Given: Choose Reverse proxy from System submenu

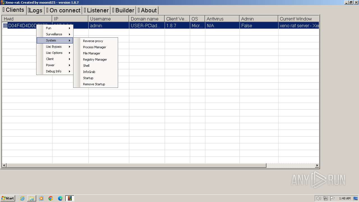Looking at the screenshot, I should coord(96,41).
